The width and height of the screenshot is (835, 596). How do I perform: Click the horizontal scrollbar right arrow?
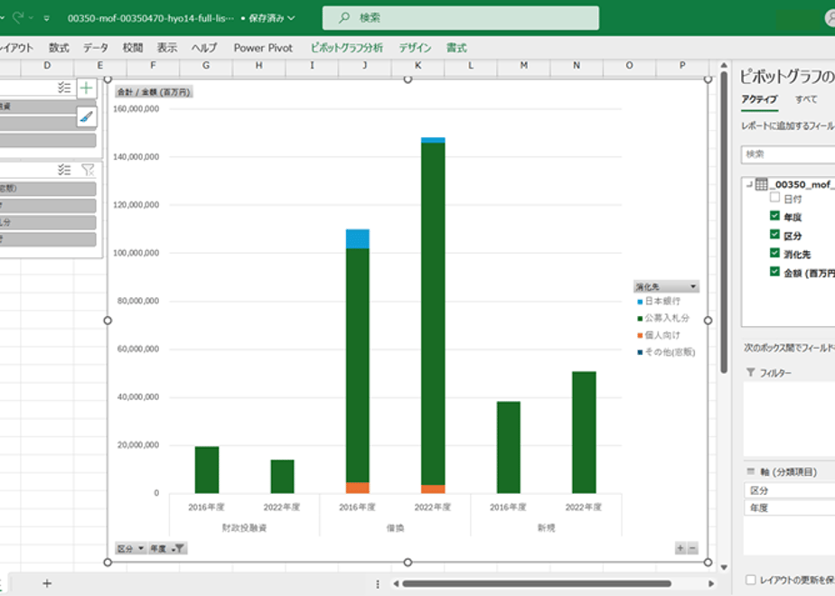[x=711, y=583]
